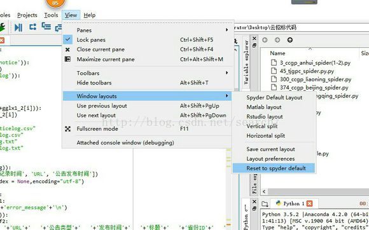Viewport: 369px width, 230px height.
Task: Sort files by Name column header
Action: pyautogui.click(x=277, y=53)
